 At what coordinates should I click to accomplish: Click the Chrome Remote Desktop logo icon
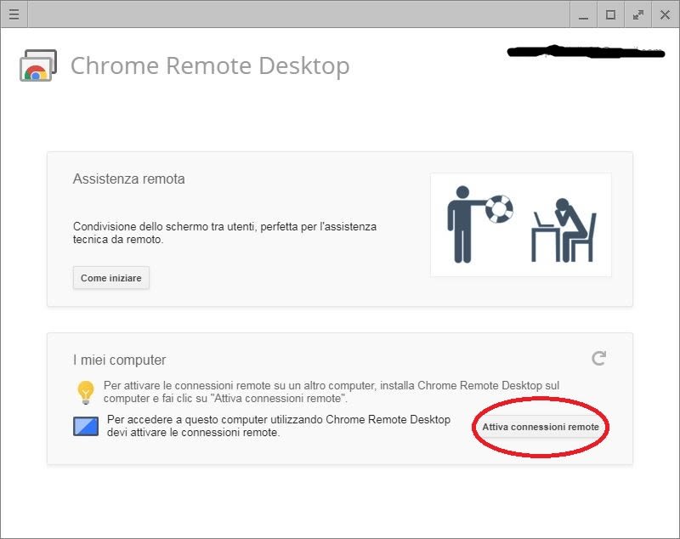click(38, 65)
